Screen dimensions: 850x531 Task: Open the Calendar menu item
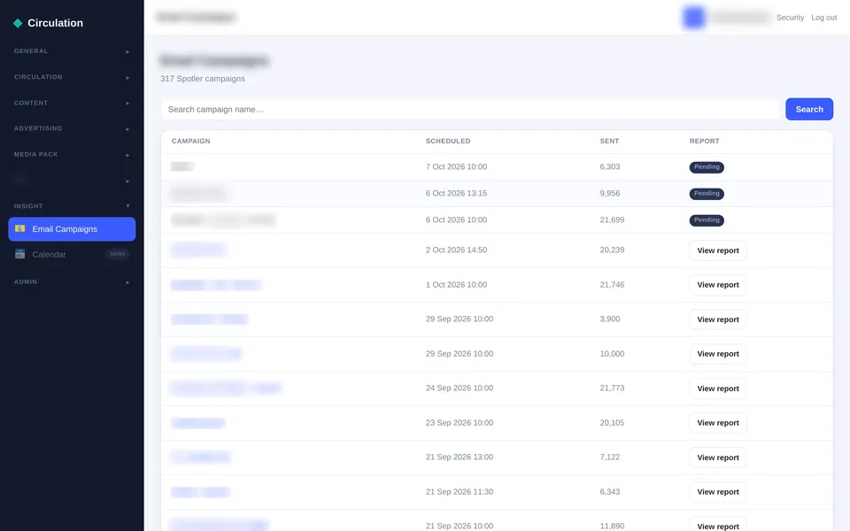72,254
